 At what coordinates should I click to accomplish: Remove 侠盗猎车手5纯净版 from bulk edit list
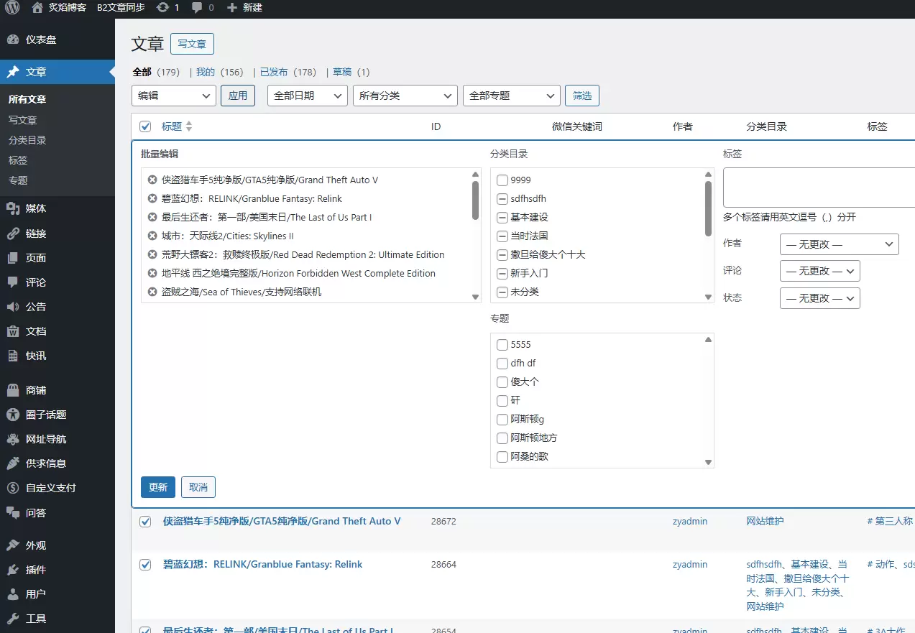pyautogui.click(x=152, y=180)
